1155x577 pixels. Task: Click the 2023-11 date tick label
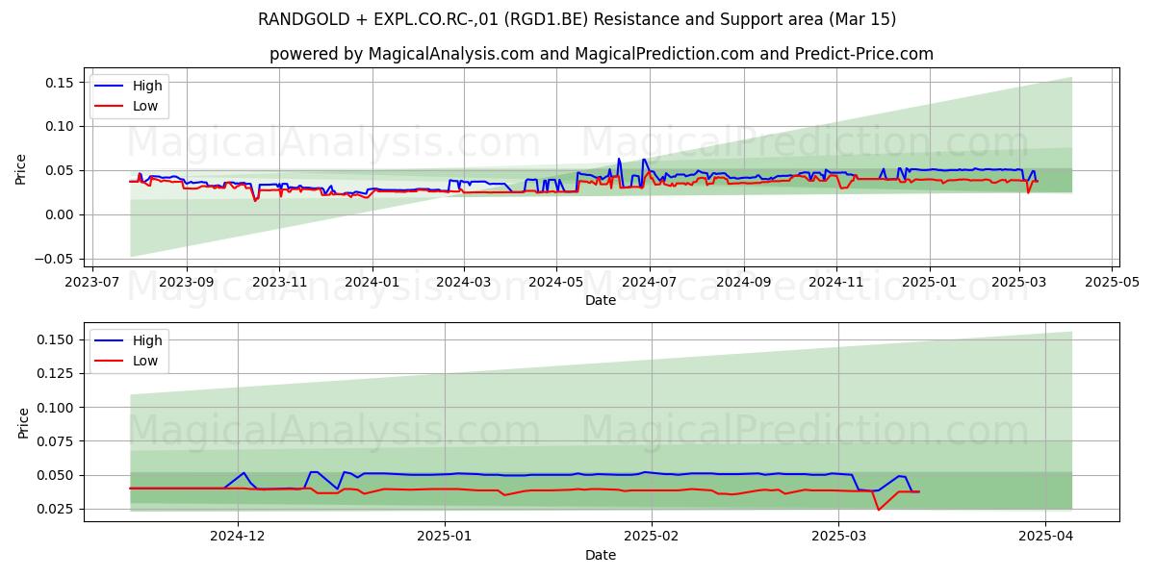pyautogui.click(x=279, y=283)
